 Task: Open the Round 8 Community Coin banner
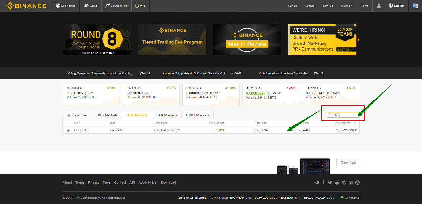(97, 40)
